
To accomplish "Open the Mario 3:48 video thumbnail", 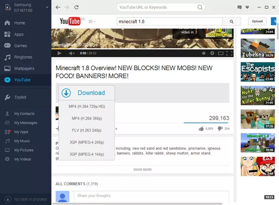I will coord(257,166).
